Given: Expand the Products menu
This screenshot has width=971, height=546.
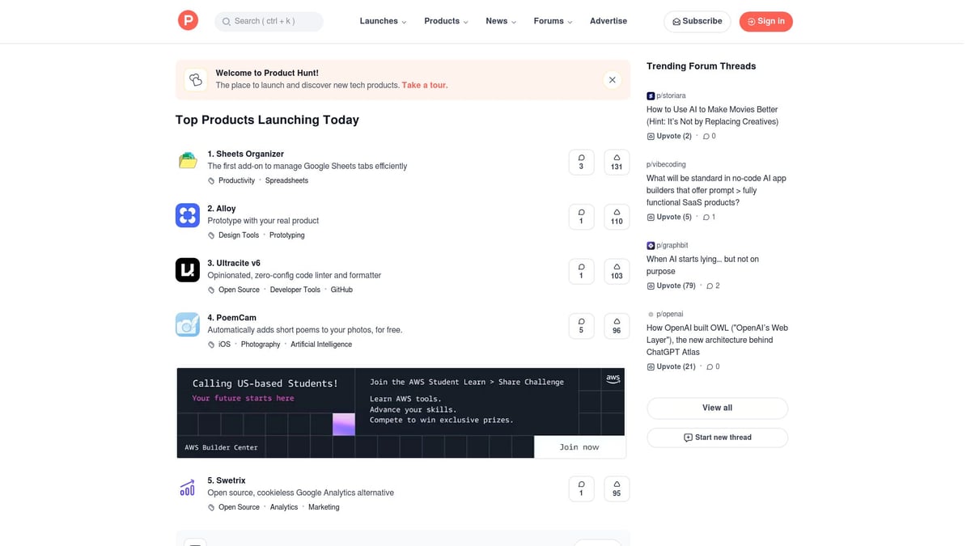Looking at the screenshot, I should point(446,21).
